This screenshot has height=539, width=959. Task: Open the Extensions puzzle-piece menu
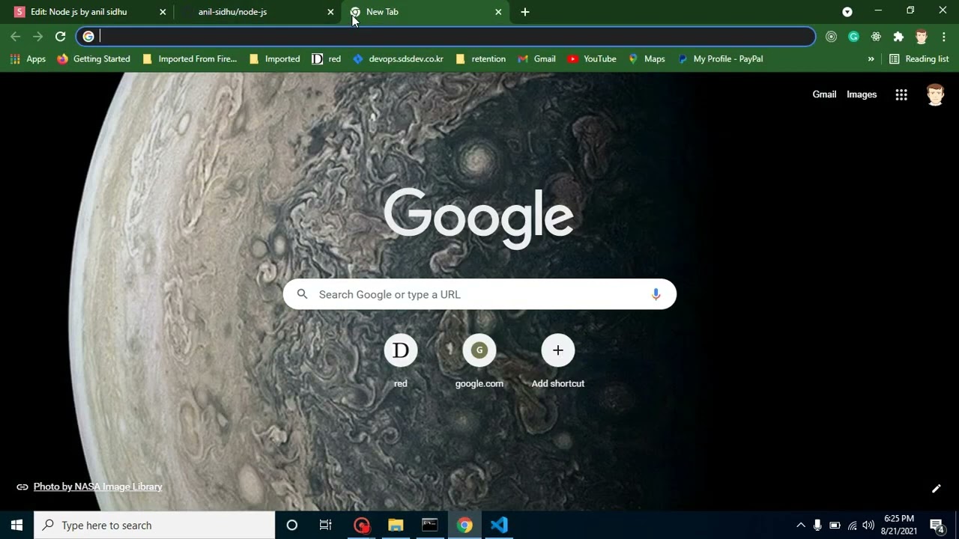pyautogui.click(x=898, y=37)
